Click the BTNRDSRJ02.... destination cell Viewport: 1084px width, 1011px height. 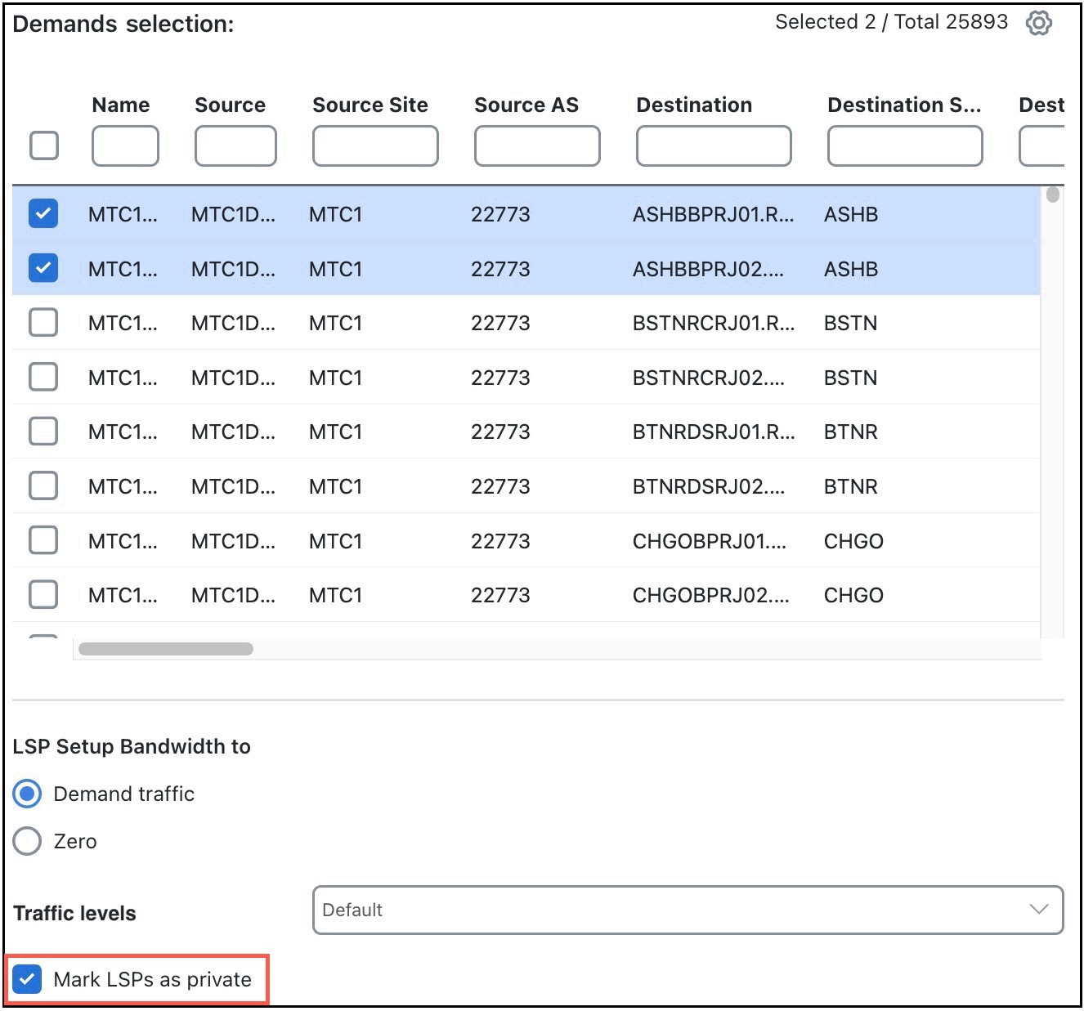pos(709,486)
